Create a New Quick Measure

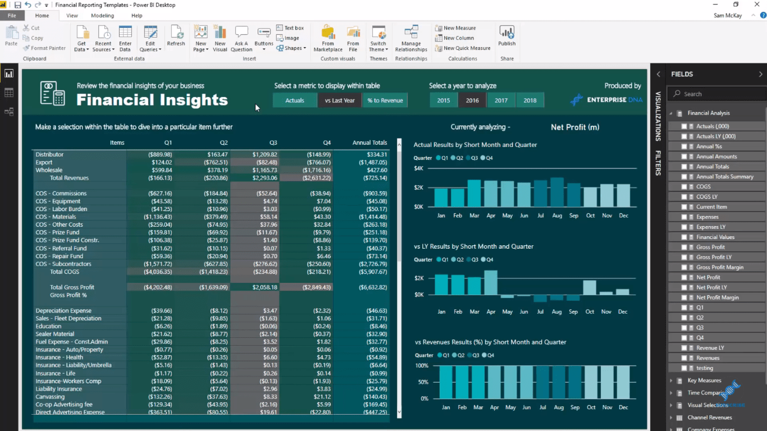point(463,48)
